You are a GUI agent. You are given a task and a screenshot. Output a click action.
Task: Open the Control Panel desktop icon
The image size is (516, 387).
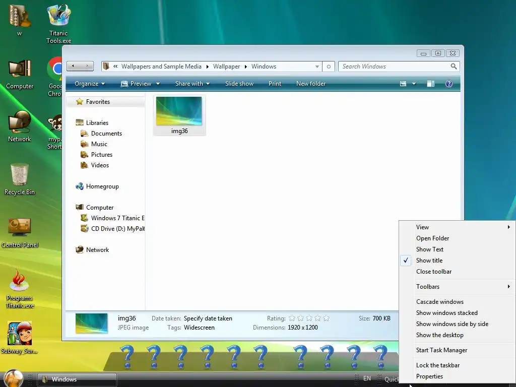click(20, 232)
